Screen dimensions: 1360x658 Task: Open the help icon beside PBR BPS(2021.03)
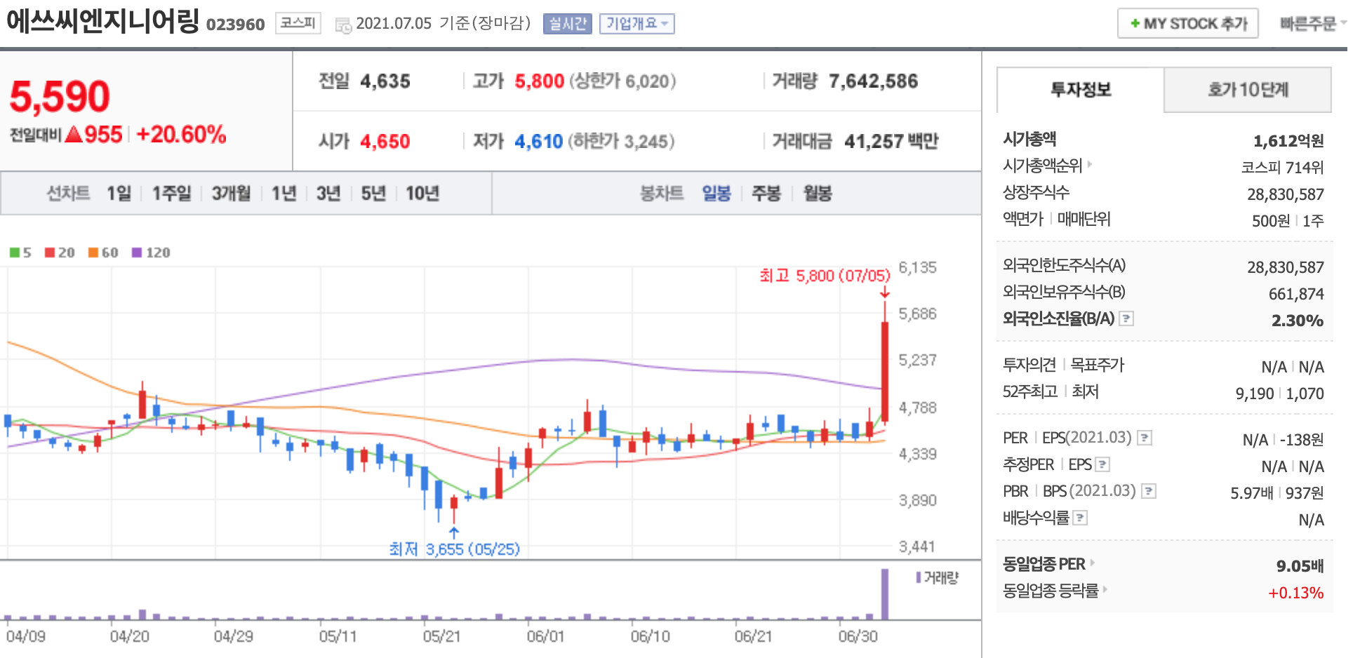pyautogui.click(x=1148, y=491)
